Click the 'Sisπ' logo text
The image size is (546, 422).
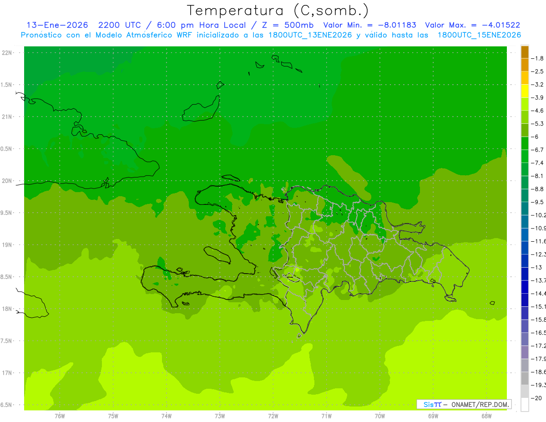click(x=432, y=404)
